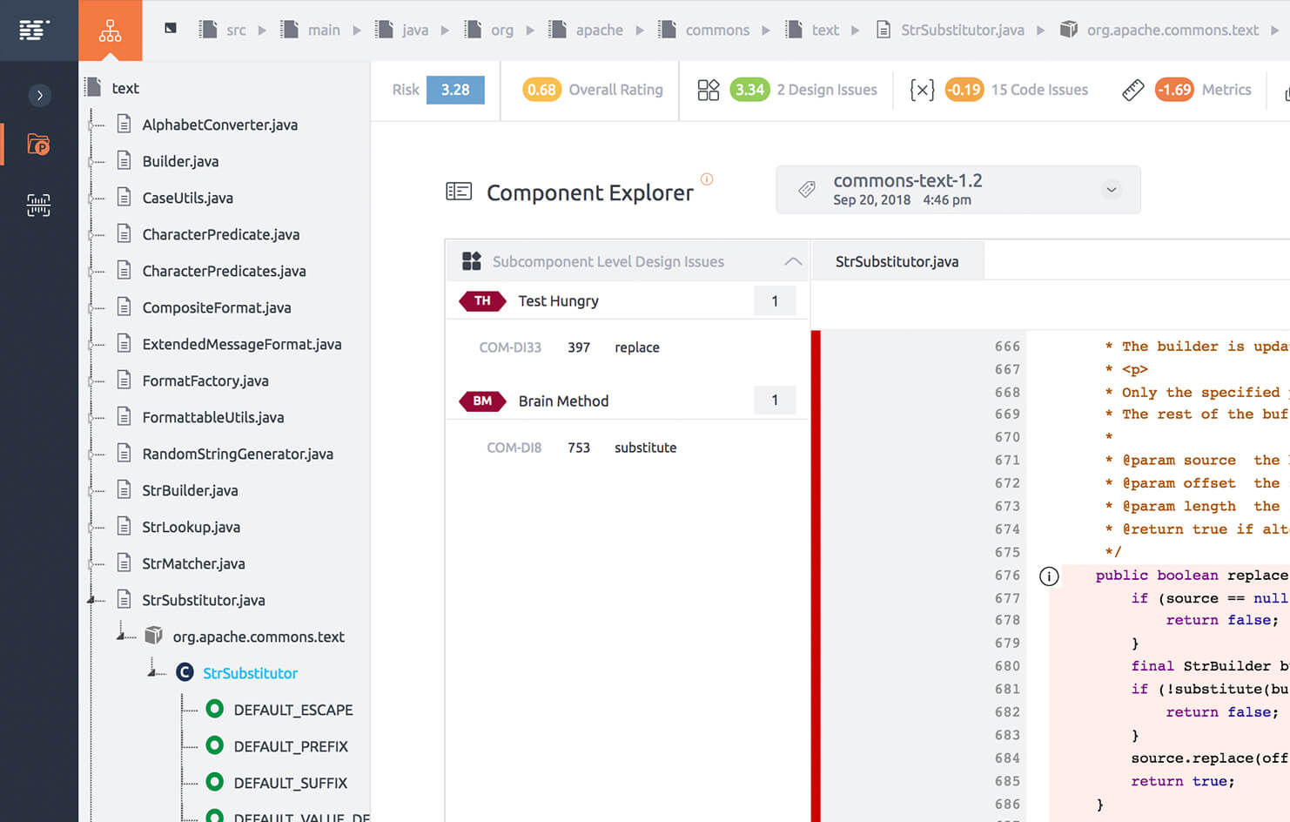Select the StrSubstitutor.java code tab

[897, 261]
